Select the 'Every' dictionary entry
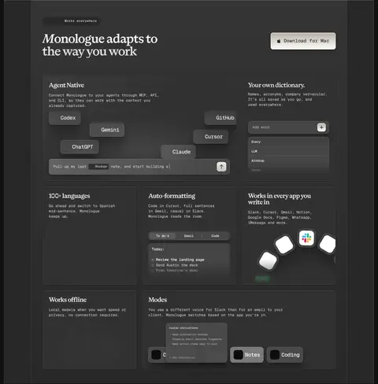 click(288, 142)
